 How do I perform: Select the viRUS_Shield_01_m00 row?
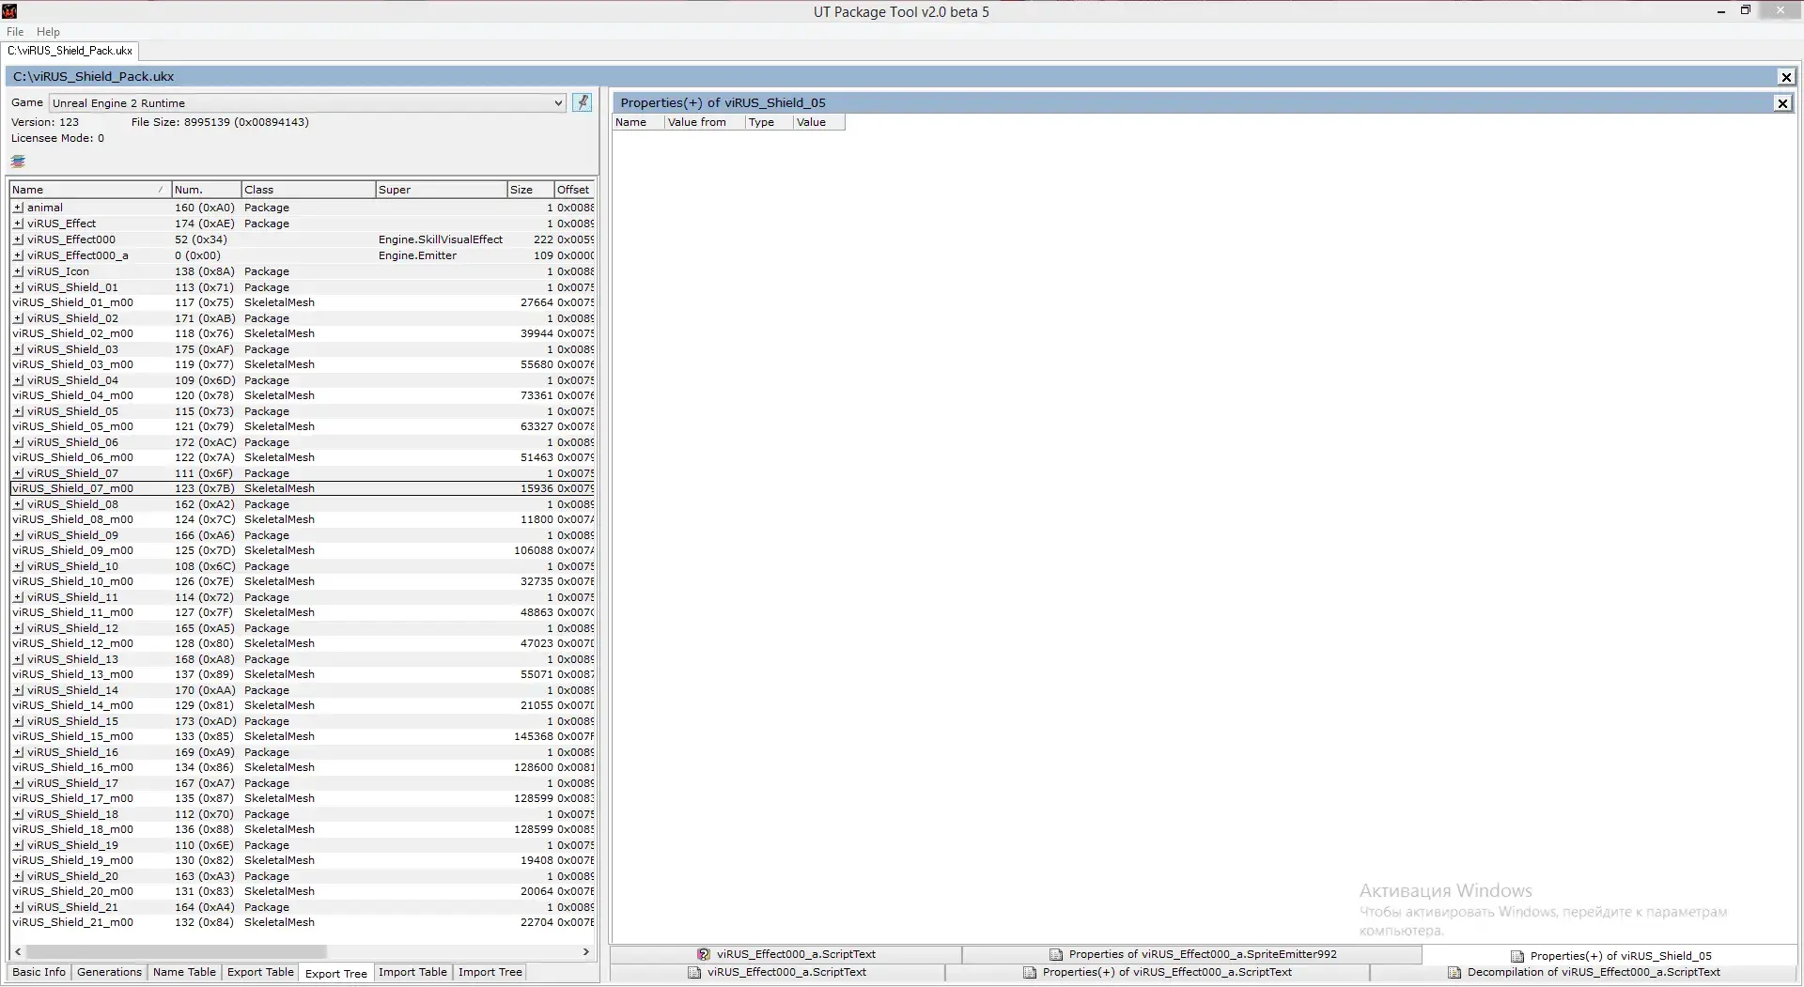(x=303, y=302)
